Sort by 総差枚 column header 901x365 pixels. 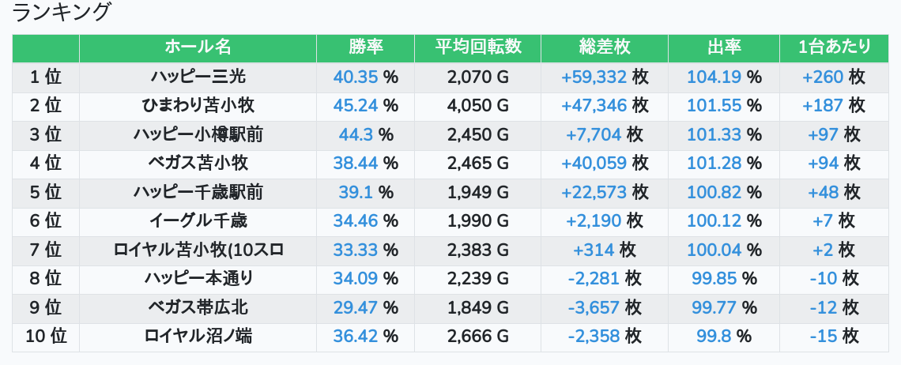click(605, 47)
